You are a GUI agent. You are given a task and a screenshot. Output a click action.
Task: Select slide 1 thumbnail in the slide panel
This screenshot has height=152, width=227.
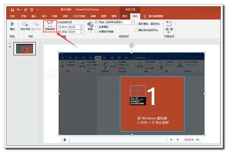pos(25,49)
